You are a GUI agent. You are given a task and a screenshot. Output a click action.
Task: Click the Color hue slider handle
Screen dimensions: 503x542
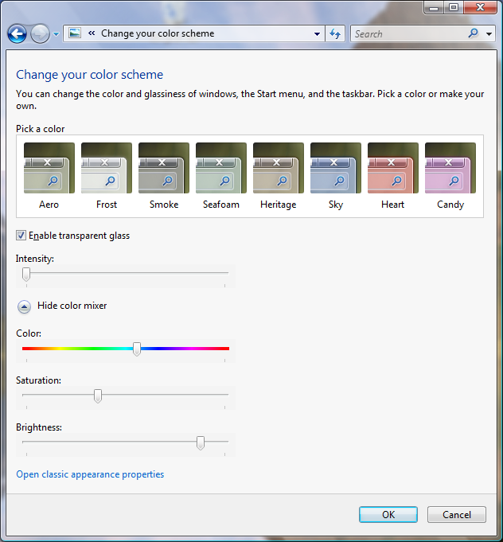(137, 349)
